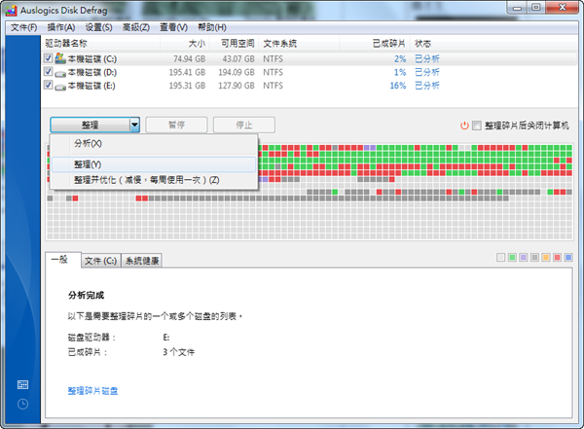Choose 分析(X) from dropdown menu
Image resolution: width=584 pixels, height=429 pixels.
(154, 144)
